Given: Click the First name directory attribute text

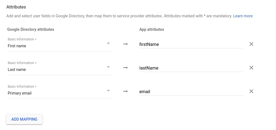Looking at the screenshot, I should coord(17,46).
